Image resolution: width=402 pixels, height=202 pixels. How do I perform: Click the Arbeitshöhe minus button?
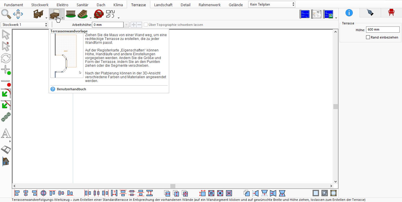tap(139, 25)
